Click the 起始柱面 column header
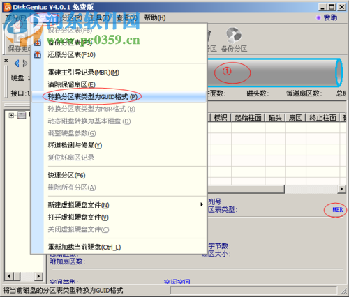The image size is (349, 297). pyautogui.click(x=248, y=118)
